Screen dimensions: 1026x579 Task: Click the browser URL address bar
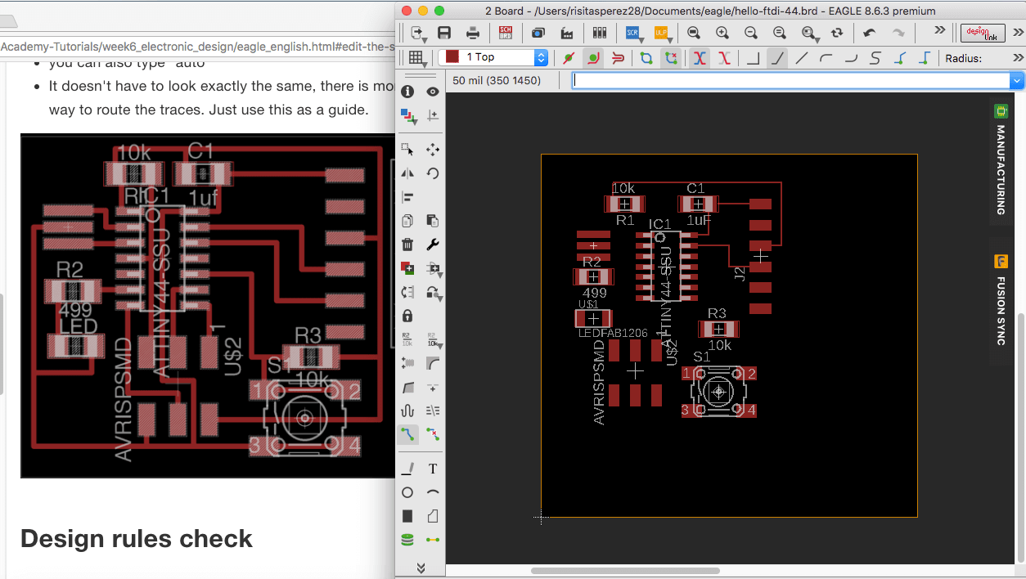[x=196, y=47]
